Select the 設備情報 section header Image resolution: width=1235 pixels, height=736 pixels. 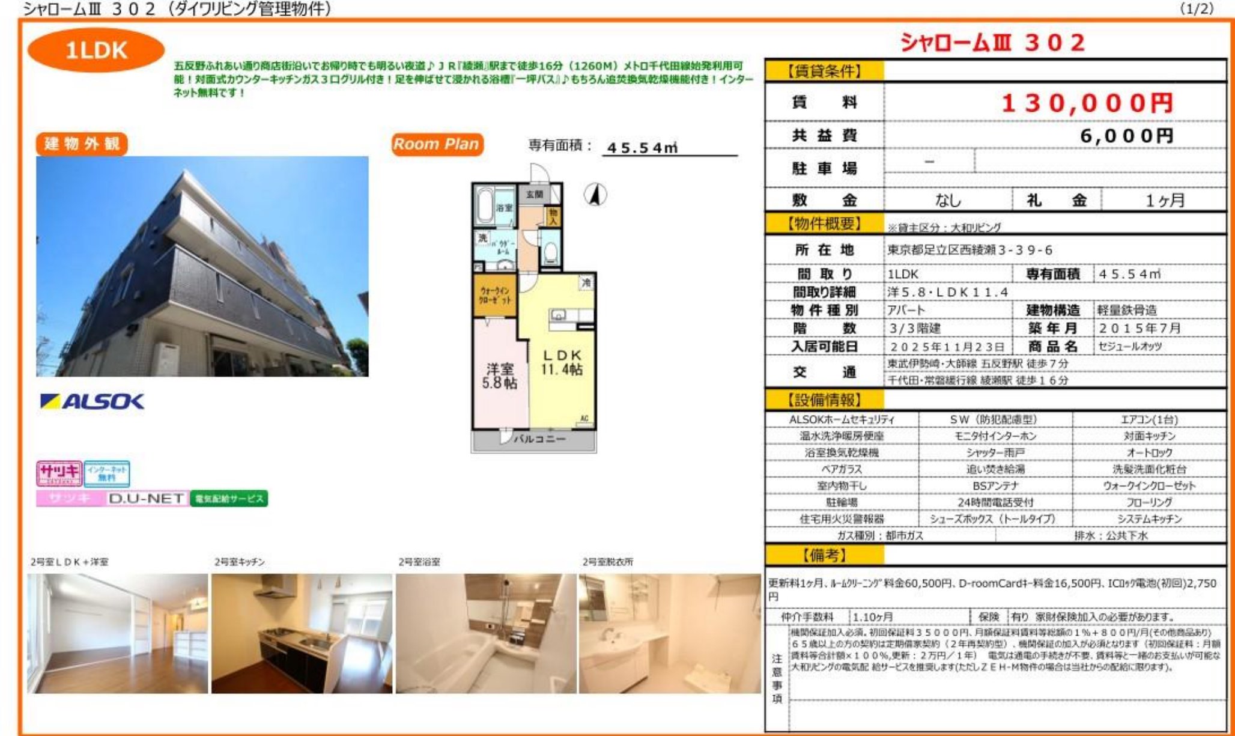tap(824, 400)
